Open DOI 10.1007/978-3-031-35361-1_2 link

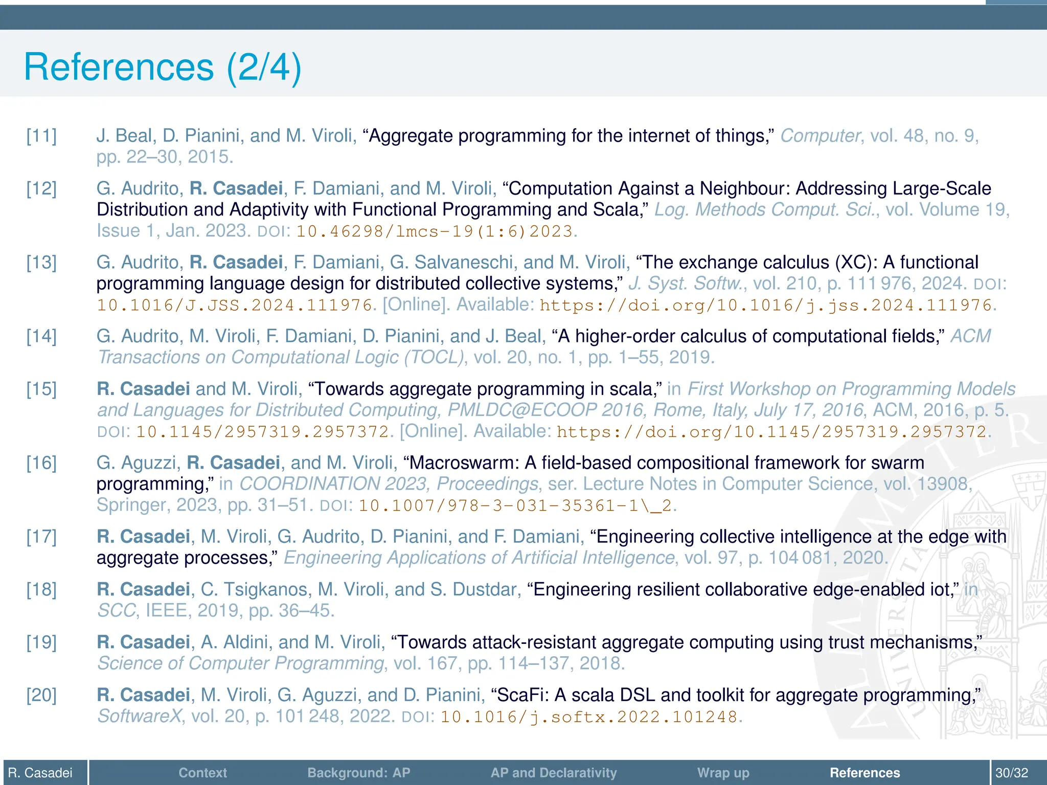pos(515,505)
